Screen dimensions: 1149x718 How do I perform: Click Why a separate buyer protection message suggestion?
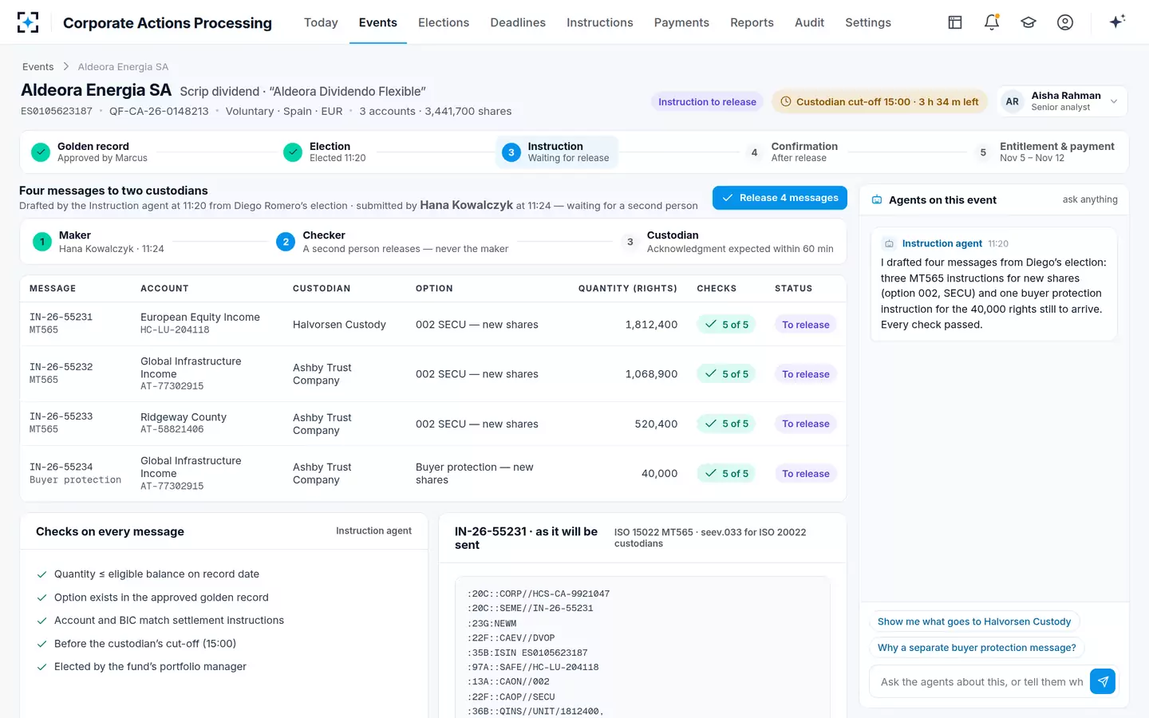point(977,648)
